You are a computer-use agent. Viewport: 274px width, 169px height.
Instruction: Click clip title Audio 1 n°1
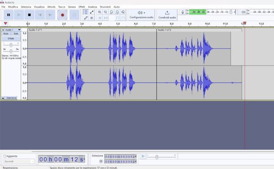click(x=35, y=30)
